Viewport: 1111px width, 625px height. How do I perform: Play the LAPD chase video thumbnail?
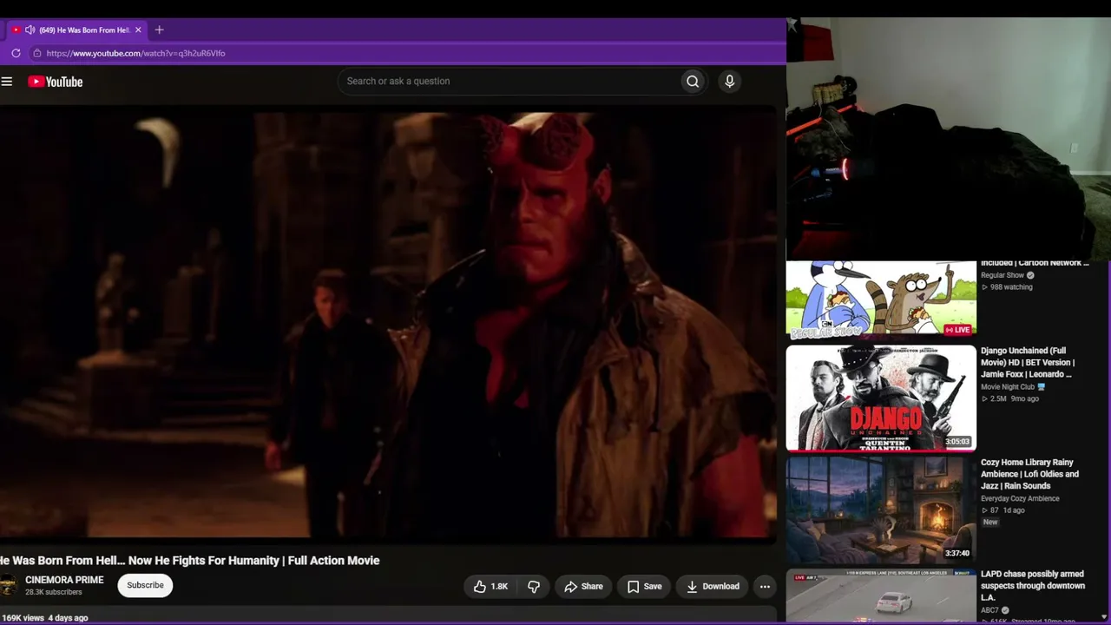point(881,596)
